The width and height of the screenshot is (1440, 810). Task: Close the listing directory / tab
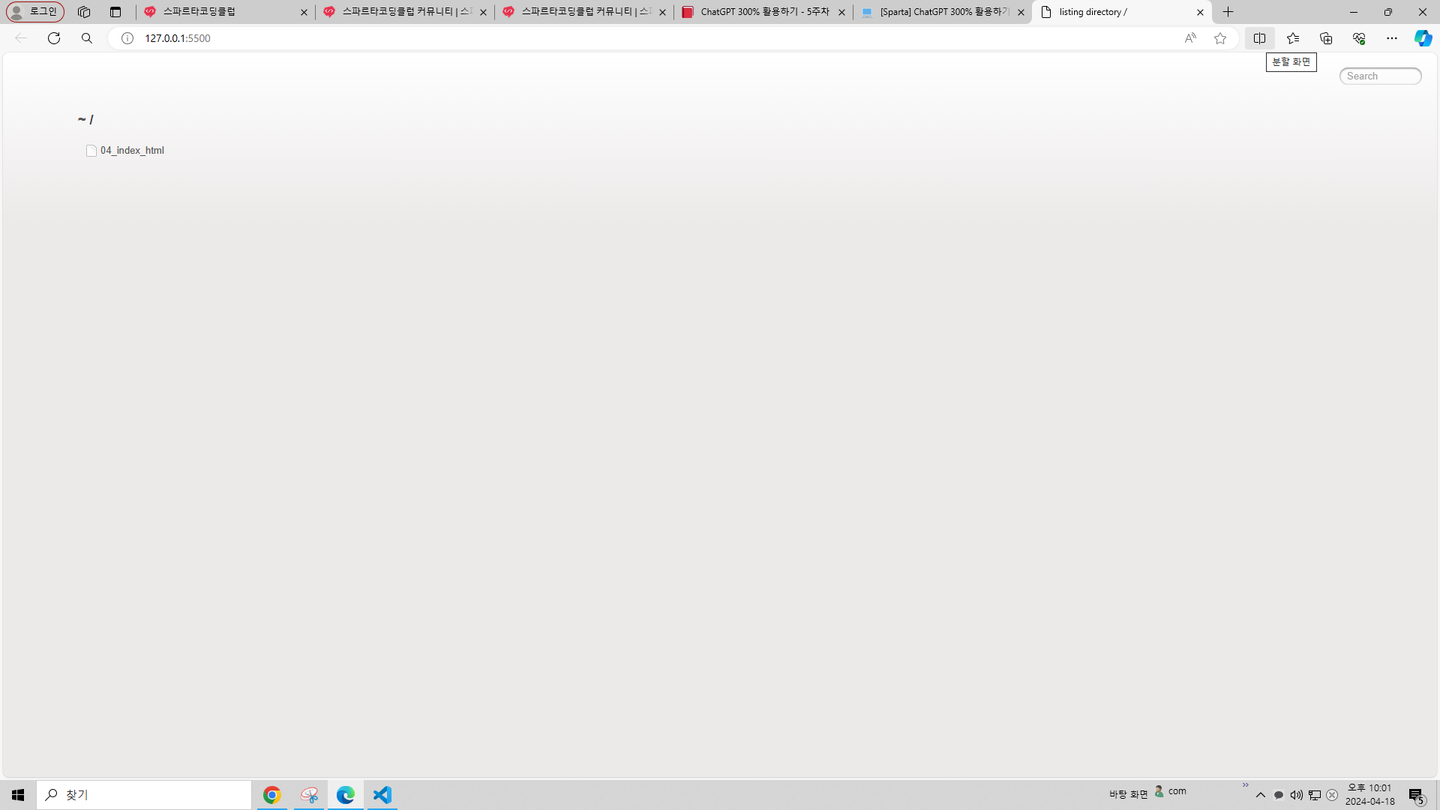click(1200, 12)
